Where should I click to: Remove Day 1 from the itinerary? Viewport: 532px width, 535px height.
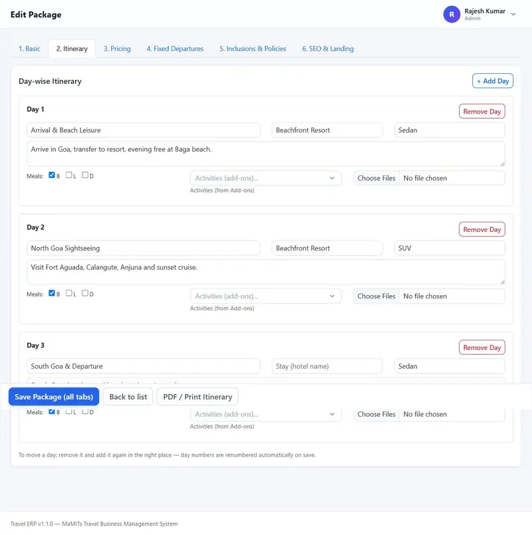click(482, 112)
